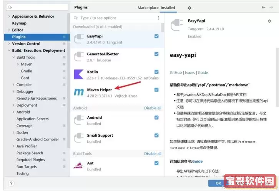
Task: Click the Ant plugin icon
Action: (x=79, y=166)
